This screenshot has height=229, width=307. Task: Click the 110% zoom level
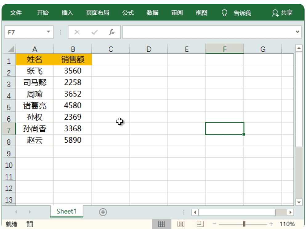(287, 224)
